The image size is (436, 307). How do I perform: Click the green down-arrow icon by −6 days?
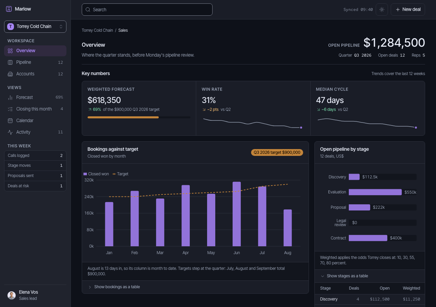318,110
